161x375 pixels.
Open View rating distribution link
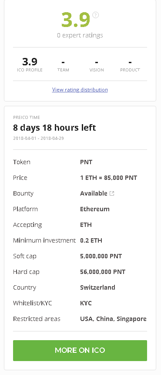pyautogui.click(x=80, y=90)
